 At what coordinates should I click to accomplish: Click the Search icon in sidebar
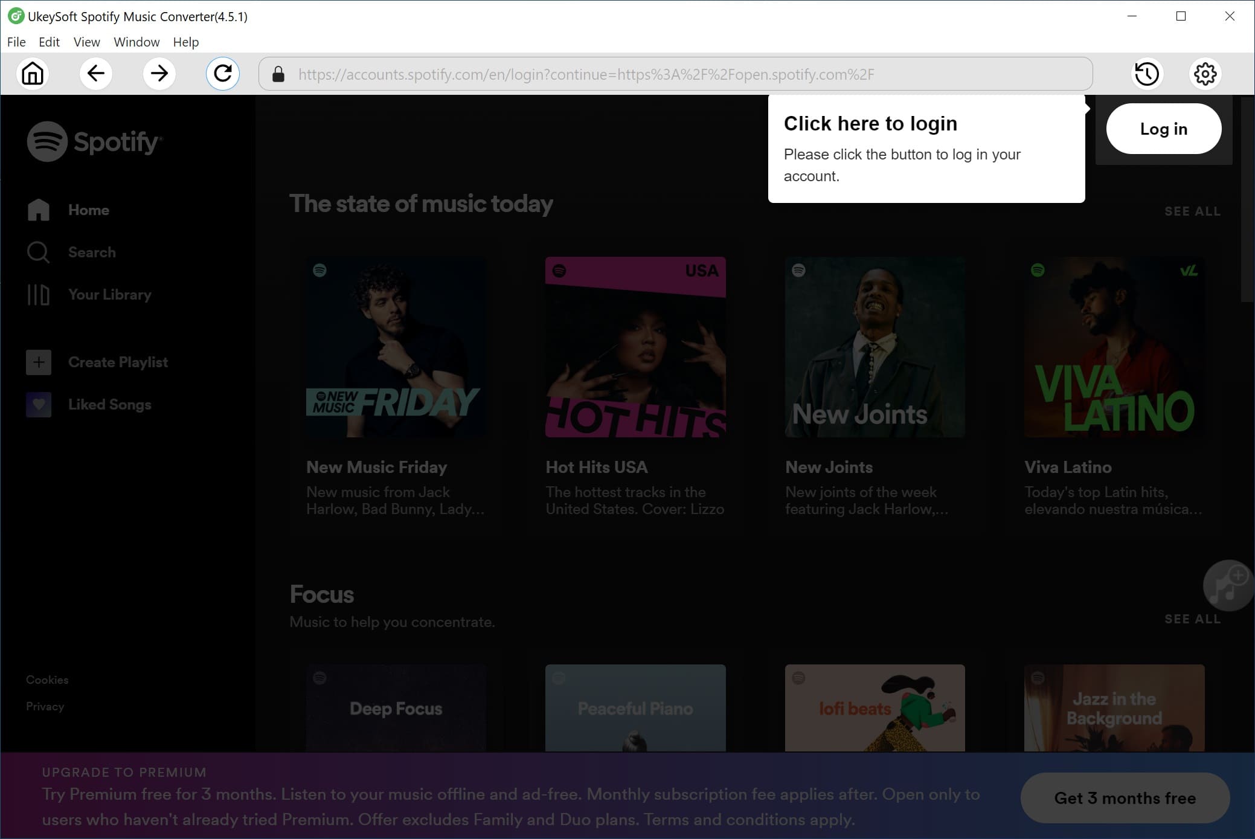pos(37,252)
